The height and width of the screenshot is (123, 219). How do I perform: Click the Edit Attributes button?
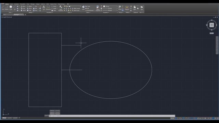90,10
